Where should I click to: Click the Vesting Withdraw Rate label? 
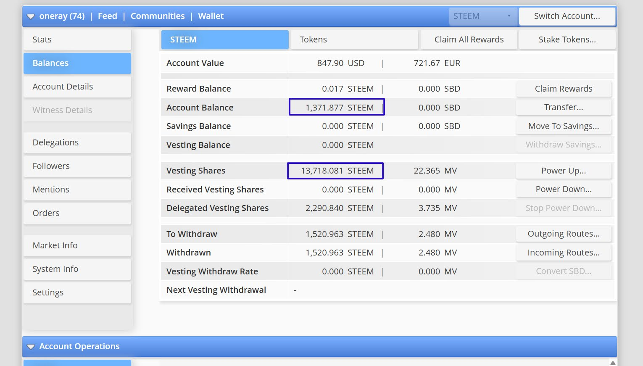(212, 271)
